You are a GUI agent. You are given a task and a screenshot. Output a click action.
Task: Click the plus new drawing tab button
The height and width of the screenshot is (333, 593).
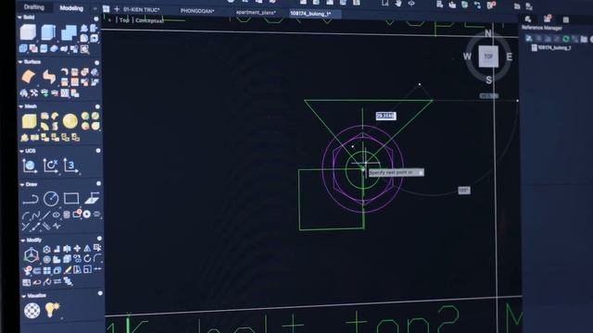tap(117, 9)
